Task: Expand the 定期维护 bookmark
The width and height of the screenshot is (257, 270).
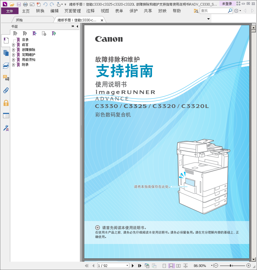Action: point(14,55)
